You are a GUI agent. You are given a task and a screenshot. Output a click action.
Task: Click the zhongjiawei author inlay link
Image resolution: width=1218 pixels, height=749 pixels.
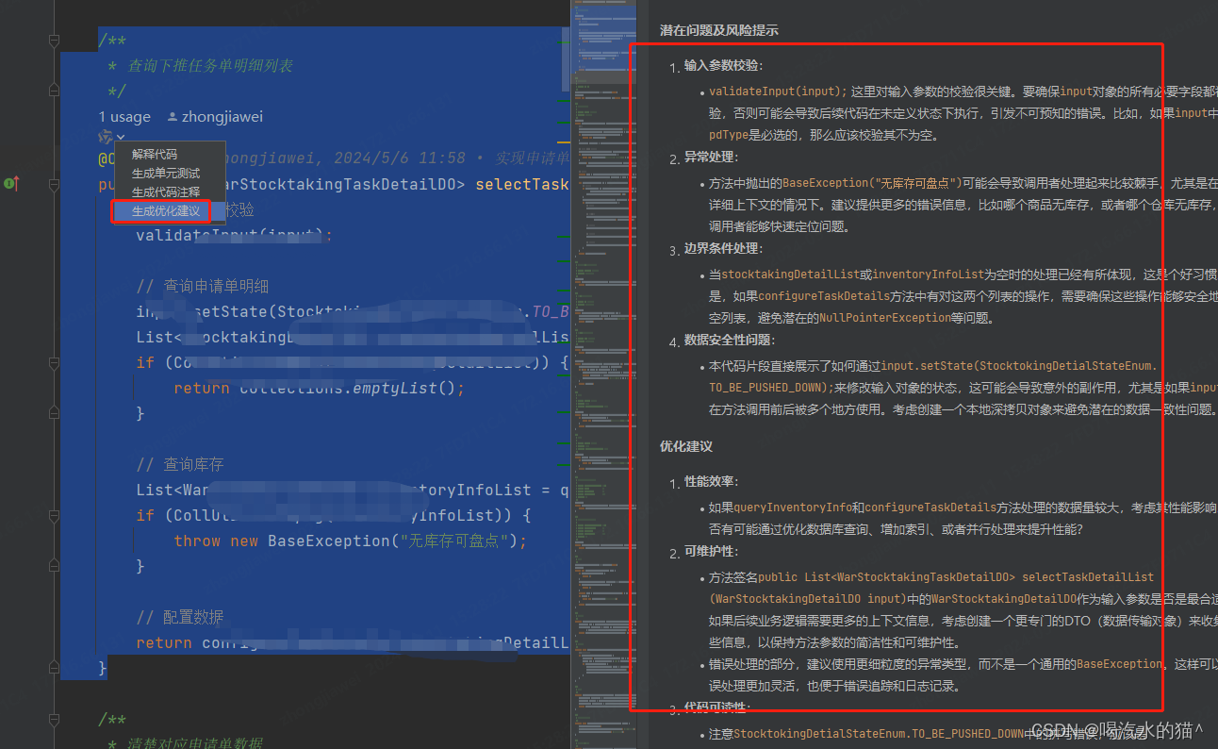pyautogui.click(x=222, y=117)
